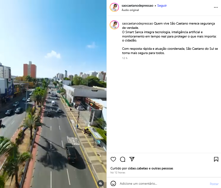Like the post with the heart icon

click(113, 159)
